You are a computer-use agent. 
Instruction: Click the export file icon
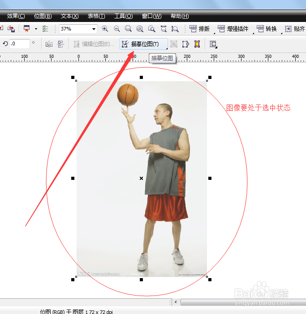(11, 29)
